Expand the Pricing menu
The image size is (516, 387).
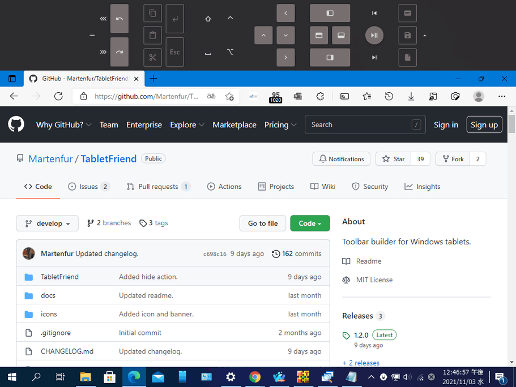tap(280, 125)
